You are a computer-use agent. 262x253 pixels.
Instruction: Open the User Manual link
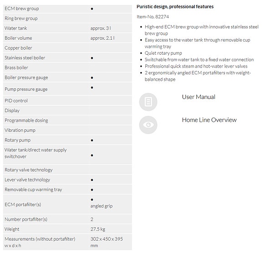pos(199,97)
